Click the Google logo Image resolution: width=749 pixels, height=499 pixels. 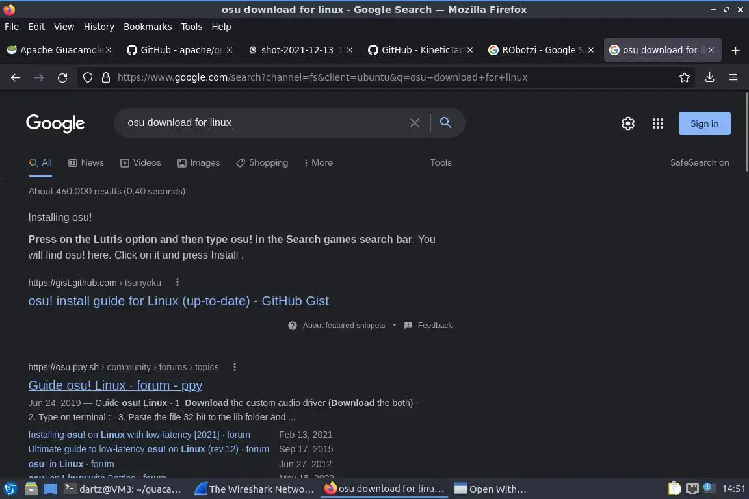click(x=55, y=123)
